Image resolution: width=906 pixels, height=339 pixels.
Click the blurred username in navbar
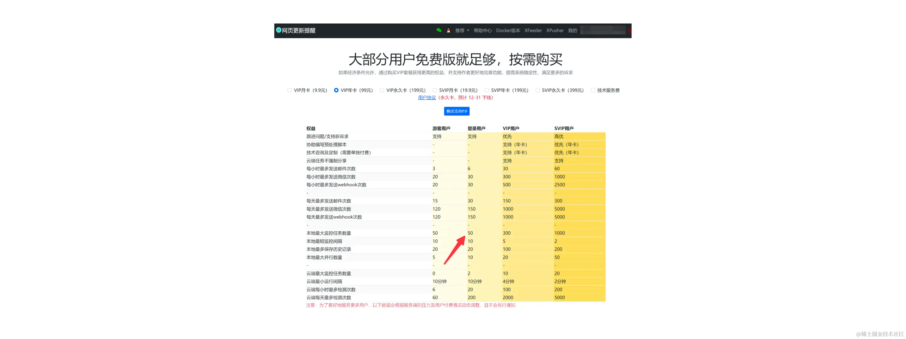pyautogui.click(x=603, y=30)
